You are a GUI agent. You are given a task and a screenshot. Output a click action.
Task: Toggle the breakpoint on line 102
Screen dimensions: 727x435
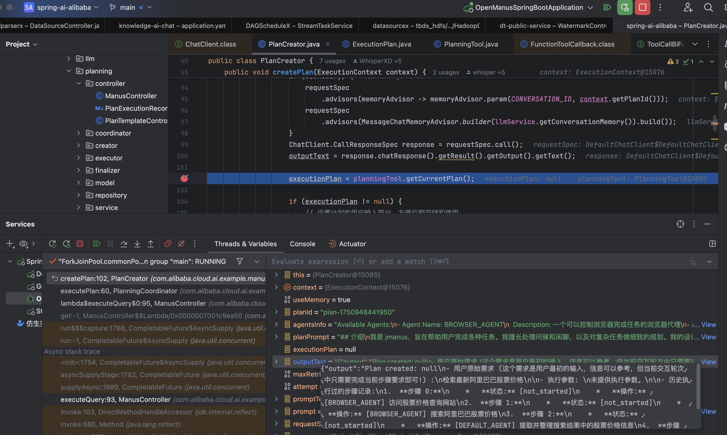[184, 178]
